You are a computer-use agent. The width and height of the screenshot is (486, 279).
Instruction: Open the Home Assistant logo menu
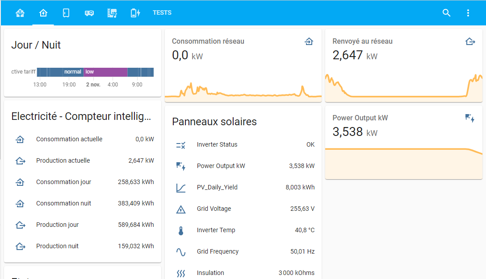(20, 13)
